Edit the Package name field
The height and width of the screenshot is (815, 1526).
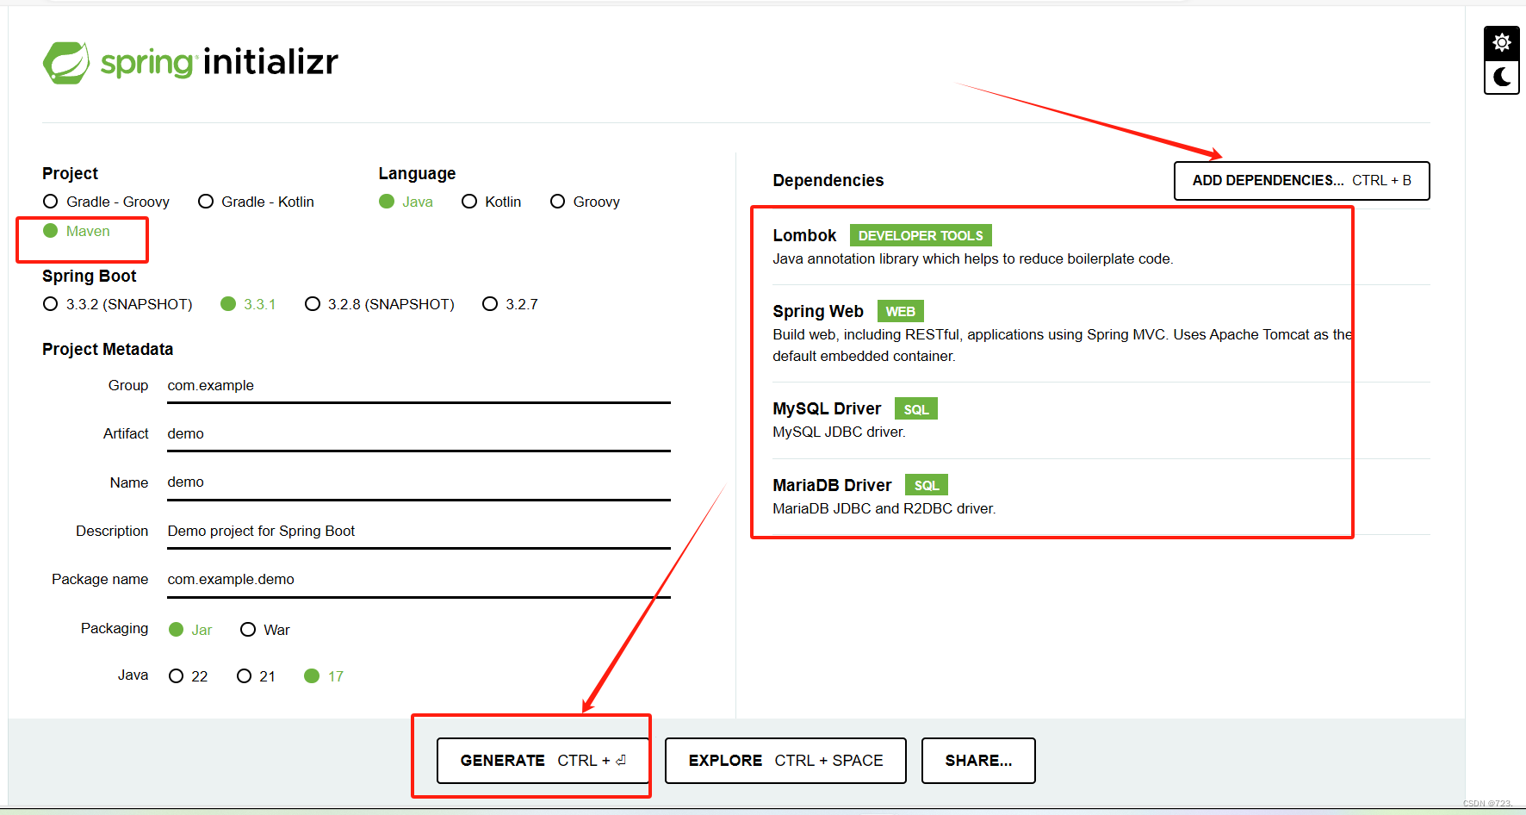[x=419, y=580]
